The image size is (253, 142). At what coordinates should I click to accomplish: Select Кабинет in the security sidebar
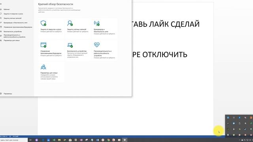(7, 9)
